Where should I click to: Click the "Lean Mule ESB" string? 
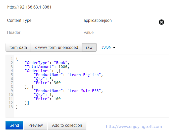pos(85,91)
